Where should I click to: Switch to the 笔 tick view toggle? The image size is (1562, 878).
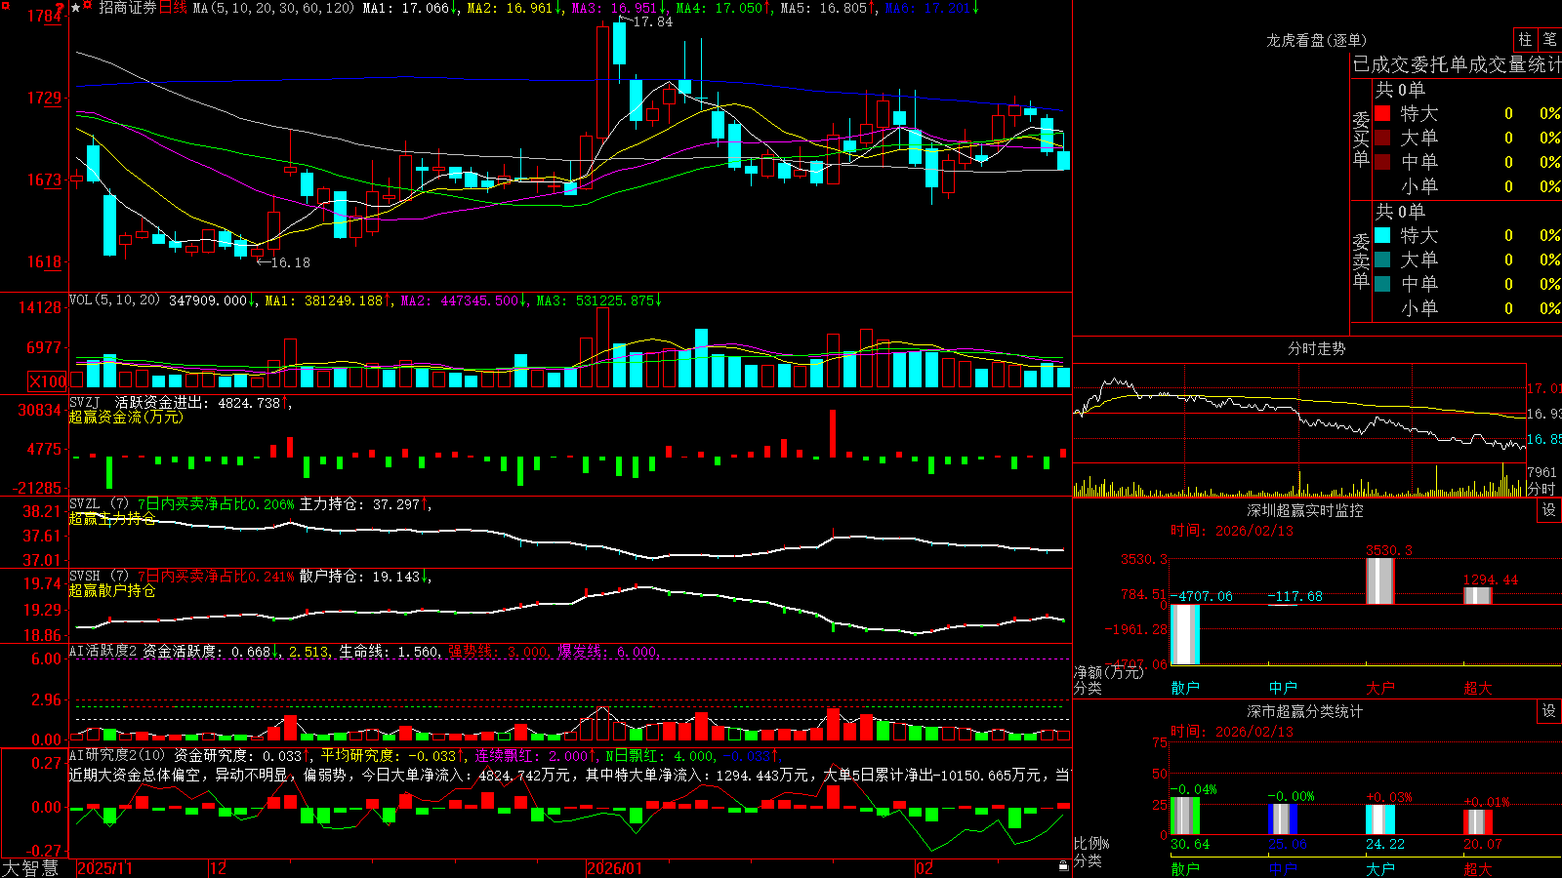pos(1549,39)
